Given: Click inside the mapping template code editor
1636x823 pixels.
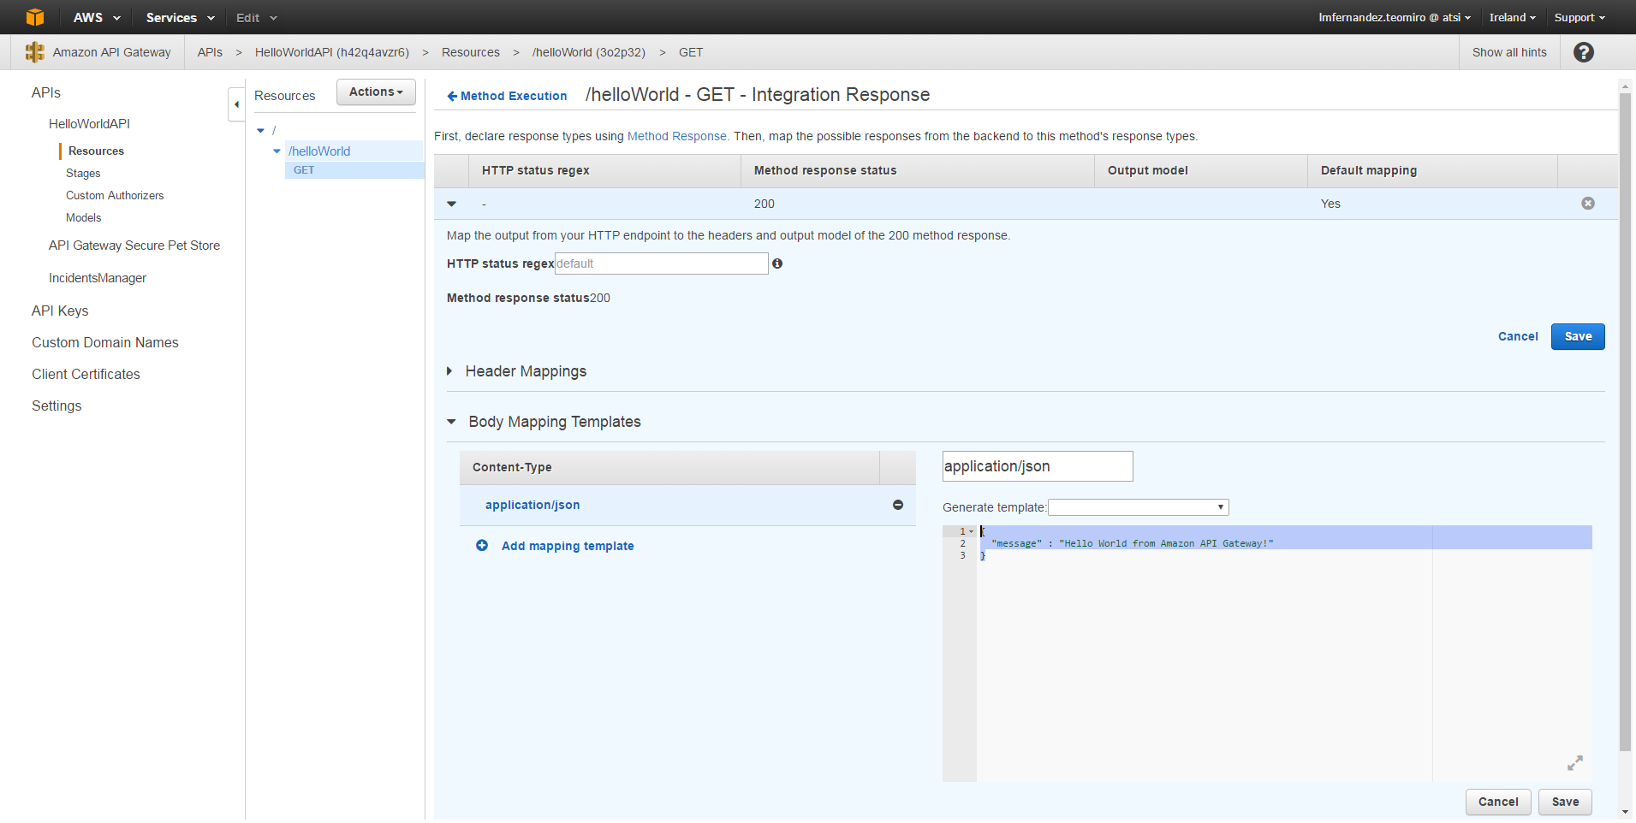Looking at the screenshot, I should coord(1284,653).
